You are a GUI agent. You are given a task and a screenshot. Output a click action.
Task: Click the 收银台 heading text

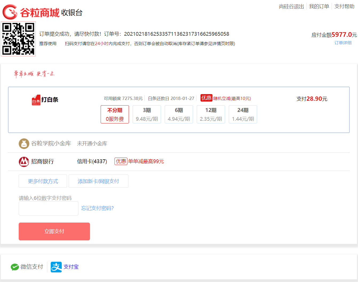tap(72, 13)
